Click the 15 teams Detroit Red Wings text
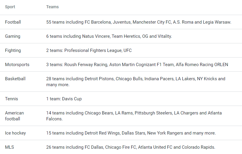The height and width of the screenshot is (154, 242). pos(131,133)
